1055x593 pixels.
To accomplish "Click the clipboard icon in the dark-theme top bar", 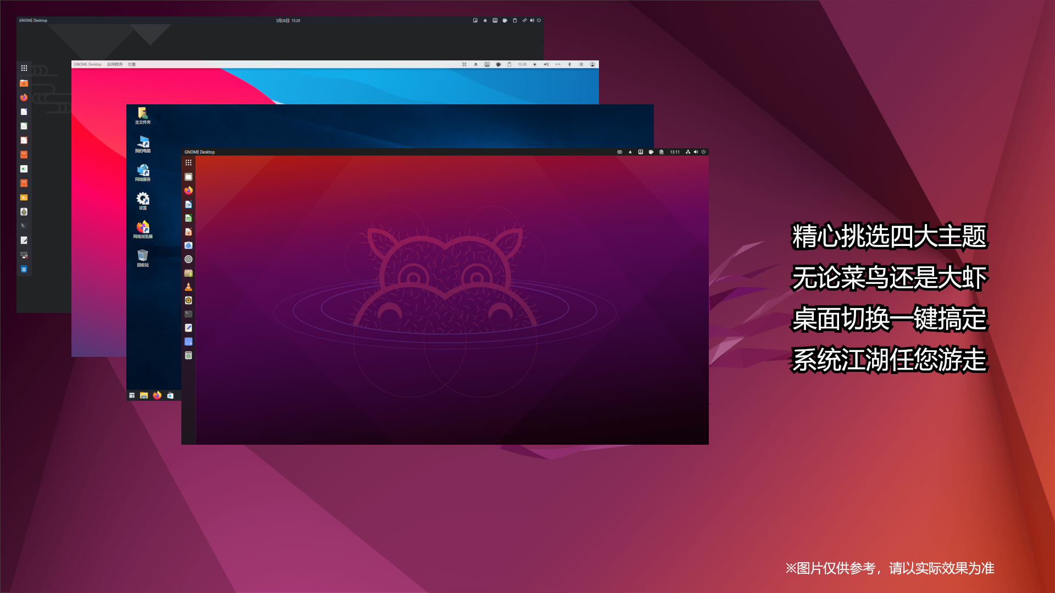I will 515,20.
